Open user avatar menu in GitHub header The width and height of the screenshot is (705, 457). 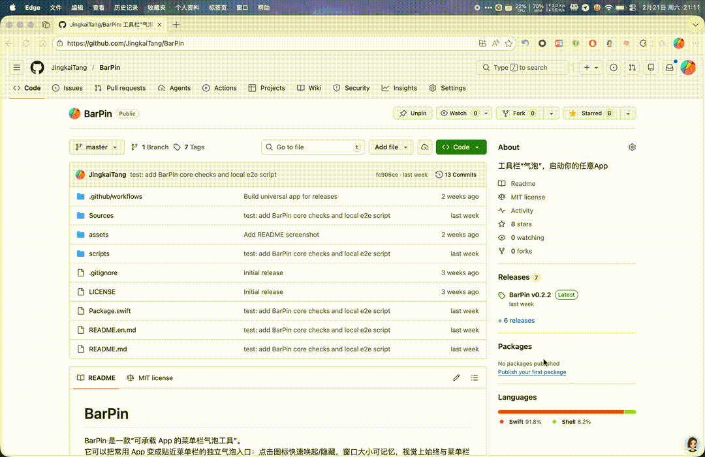pos(688,68)
